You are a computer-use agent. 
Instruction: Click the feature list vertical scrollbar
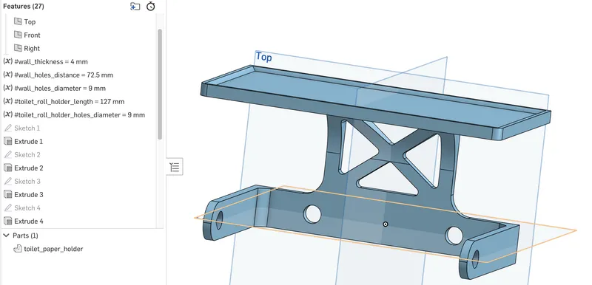[160, 84]
